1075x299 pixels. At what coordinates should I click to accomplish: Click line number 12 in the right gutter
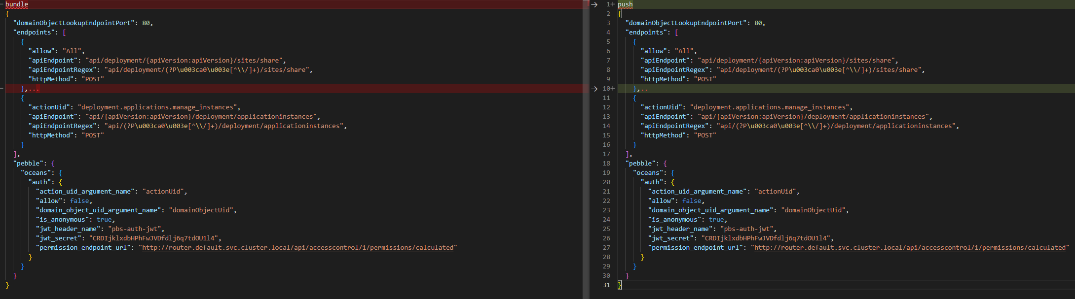[606, 107]
